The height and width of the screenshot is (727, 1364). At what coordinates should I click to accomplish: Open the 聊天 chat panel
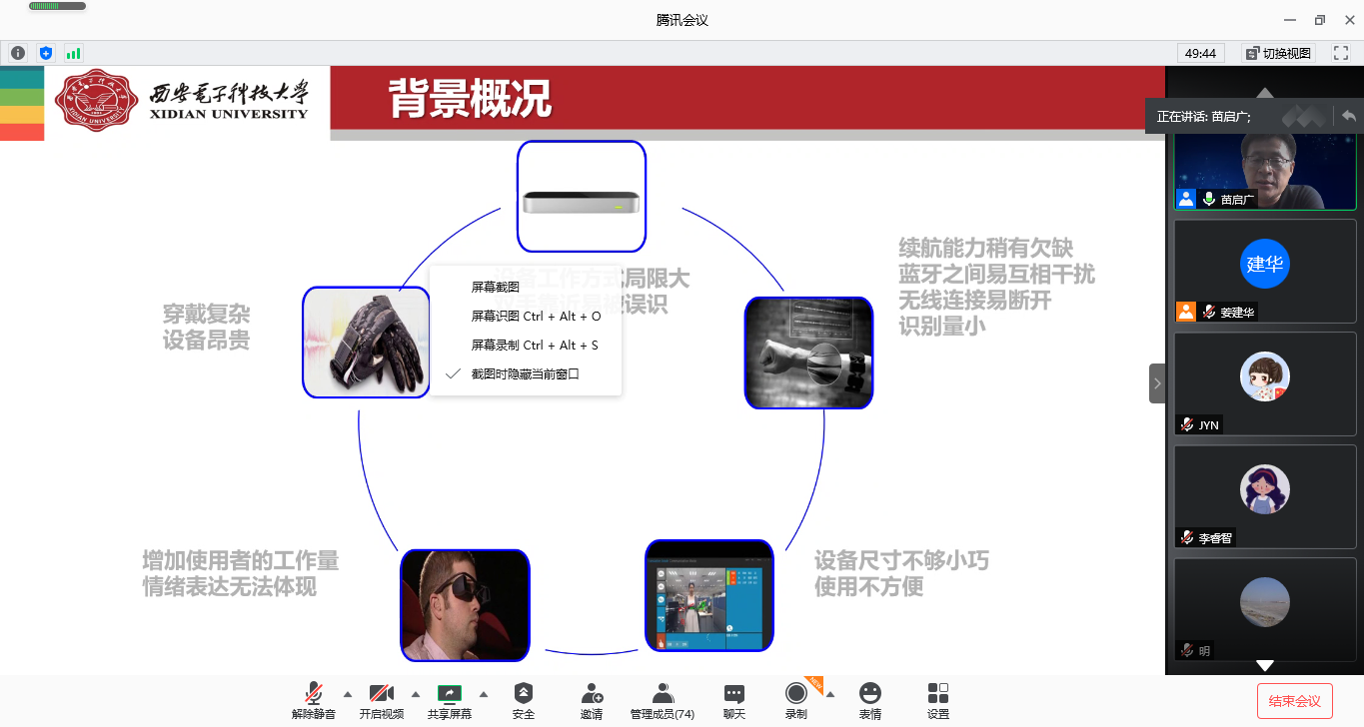click(734, 699)
